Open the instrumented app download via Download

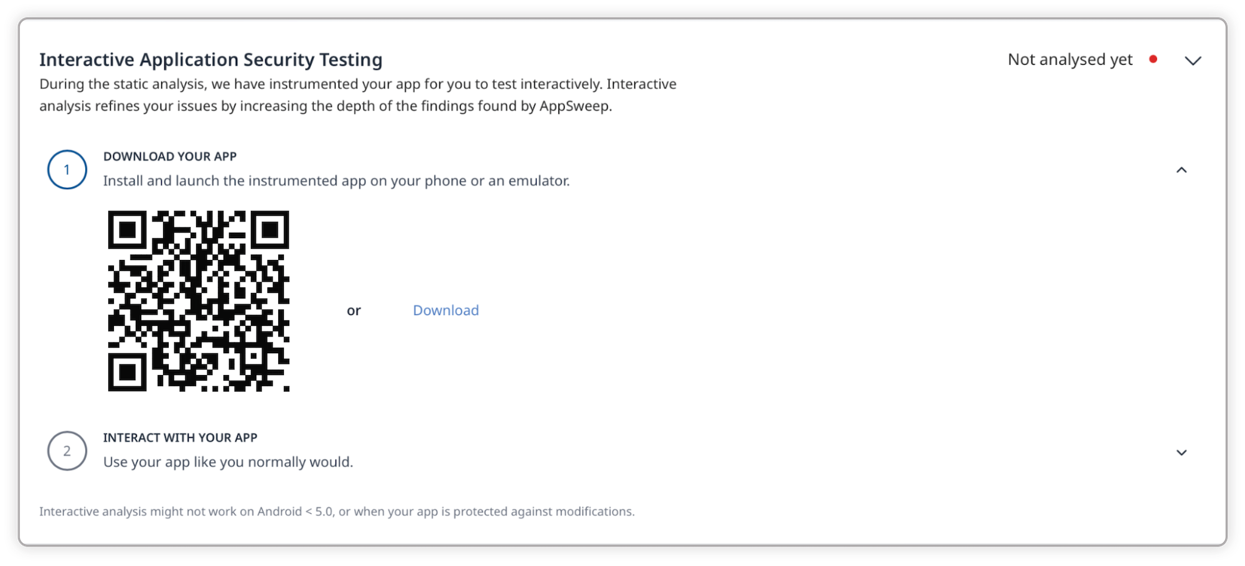tap(445, 310)
